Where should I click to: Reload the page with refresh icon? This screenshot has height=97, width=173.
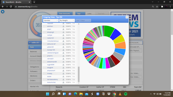(x=11, y=6)
